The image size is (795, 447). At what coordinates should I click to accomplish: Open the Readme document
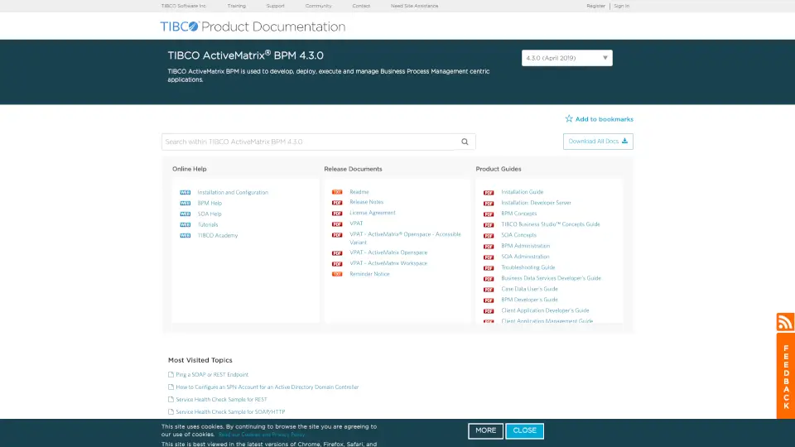359,192
